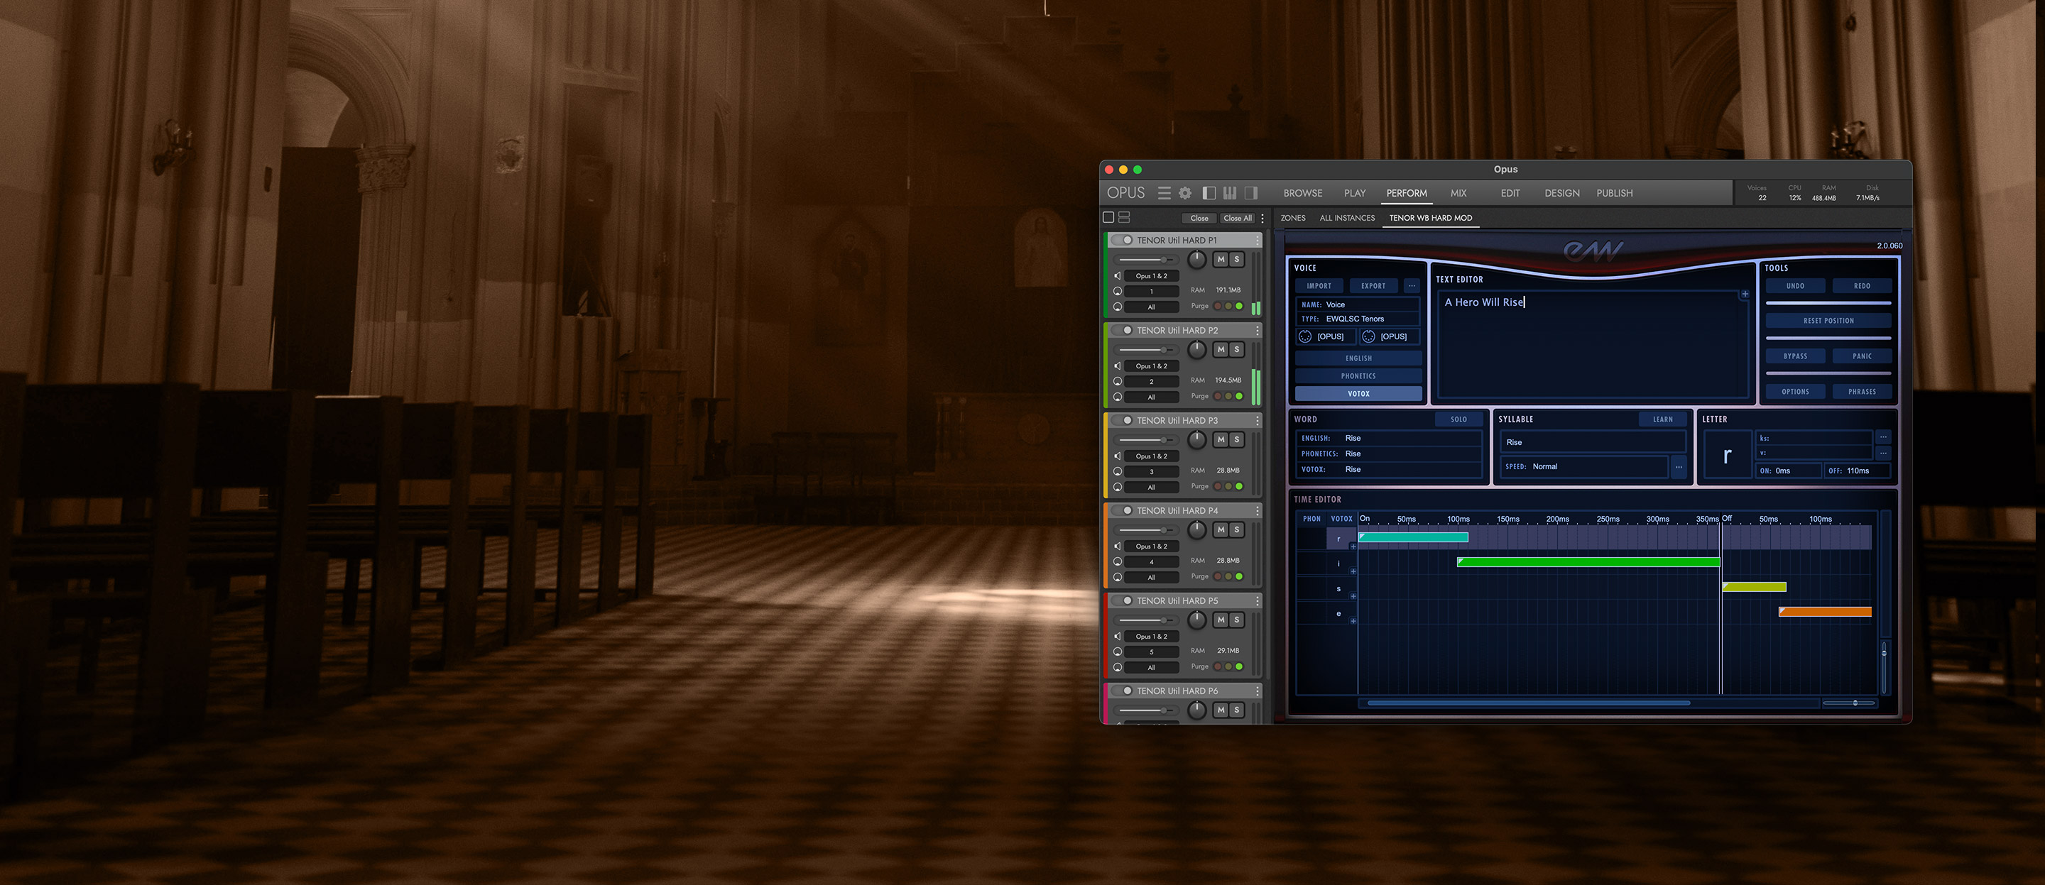Toggle the left sidebar panel icon
Screen dimensions: 2045x885
coord(1209,193)
